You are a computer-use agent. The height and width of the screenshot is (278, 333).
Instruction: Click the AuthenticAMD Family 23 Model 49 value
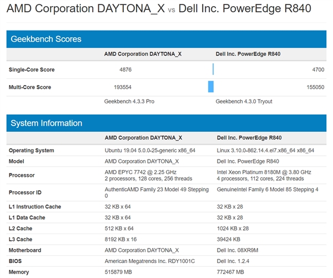click(x=157, y=192)
